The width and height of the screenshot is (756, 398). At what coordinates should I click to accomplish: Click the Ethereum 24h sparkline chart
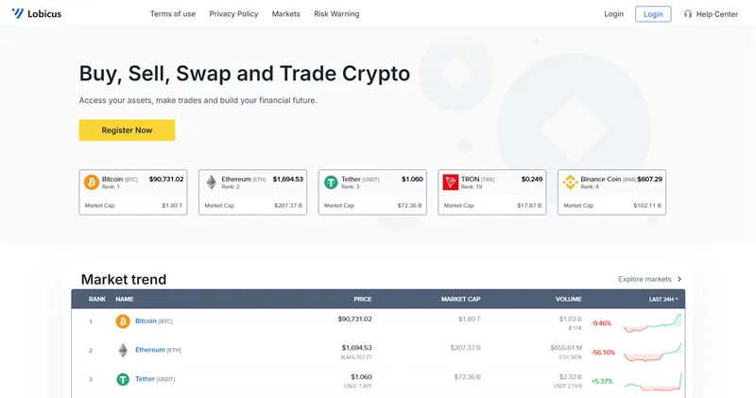pyautogui.click(x=653, y=353)
